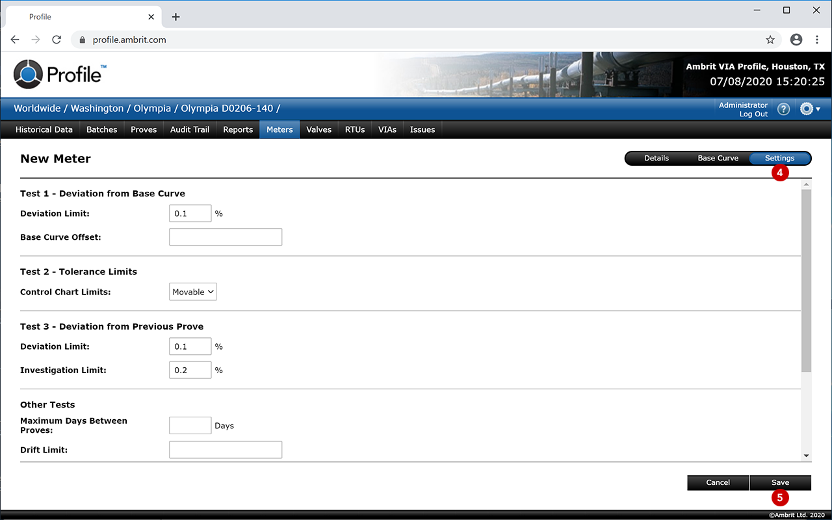832x520 pixels.
Task: Click the Base Curve Offset field
Action: (226, 237)
